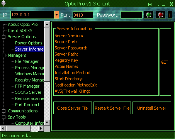Collapse the Spy Tools tree node
The image size is (175, 139).
(3, 117)
